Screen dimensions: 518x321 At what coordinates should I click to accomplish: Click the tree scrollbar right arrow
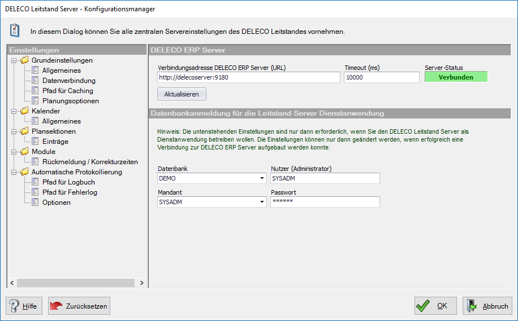(x=142, y=283)
